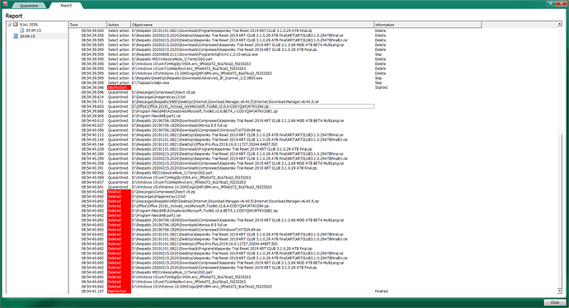Select the 6 jul. 2026 folder entry
Viewport: 569px width, 308px height.
click(x=29, y=25)
